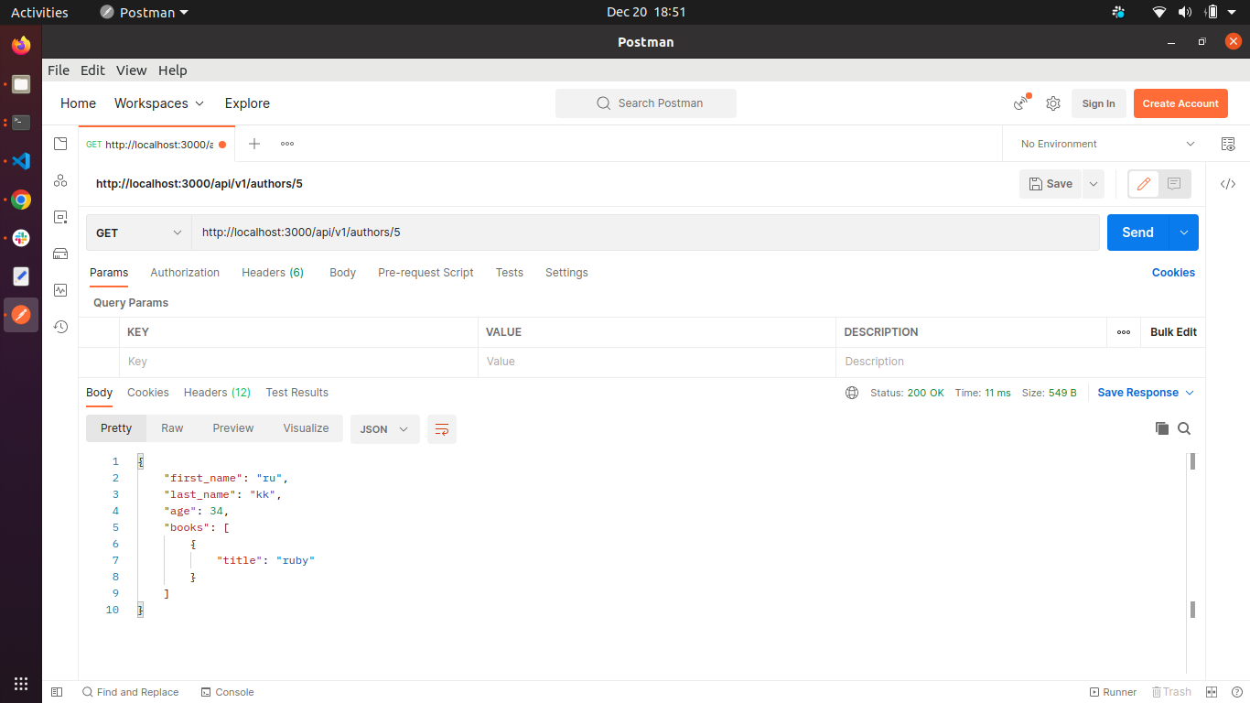Click the query param Key field
Image resolution: width=1250 pixels, height=703 pixels.
(298, 362)
